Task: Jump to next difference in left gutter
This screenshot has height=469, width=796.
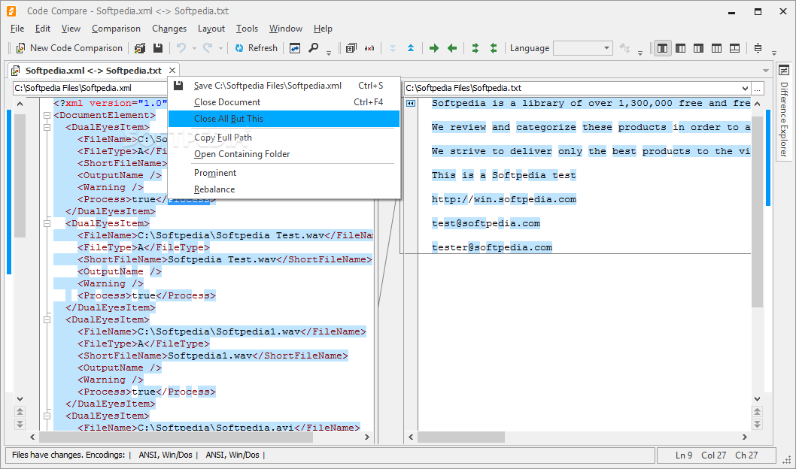Action: 20,424
